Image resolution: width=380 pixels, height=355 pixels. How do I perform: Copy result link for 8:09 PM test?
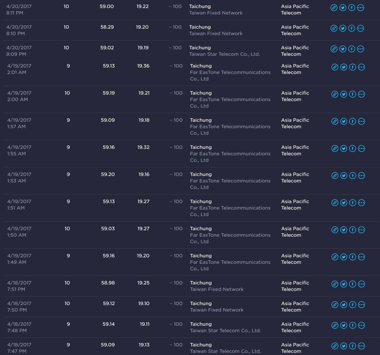click(334, 49)
